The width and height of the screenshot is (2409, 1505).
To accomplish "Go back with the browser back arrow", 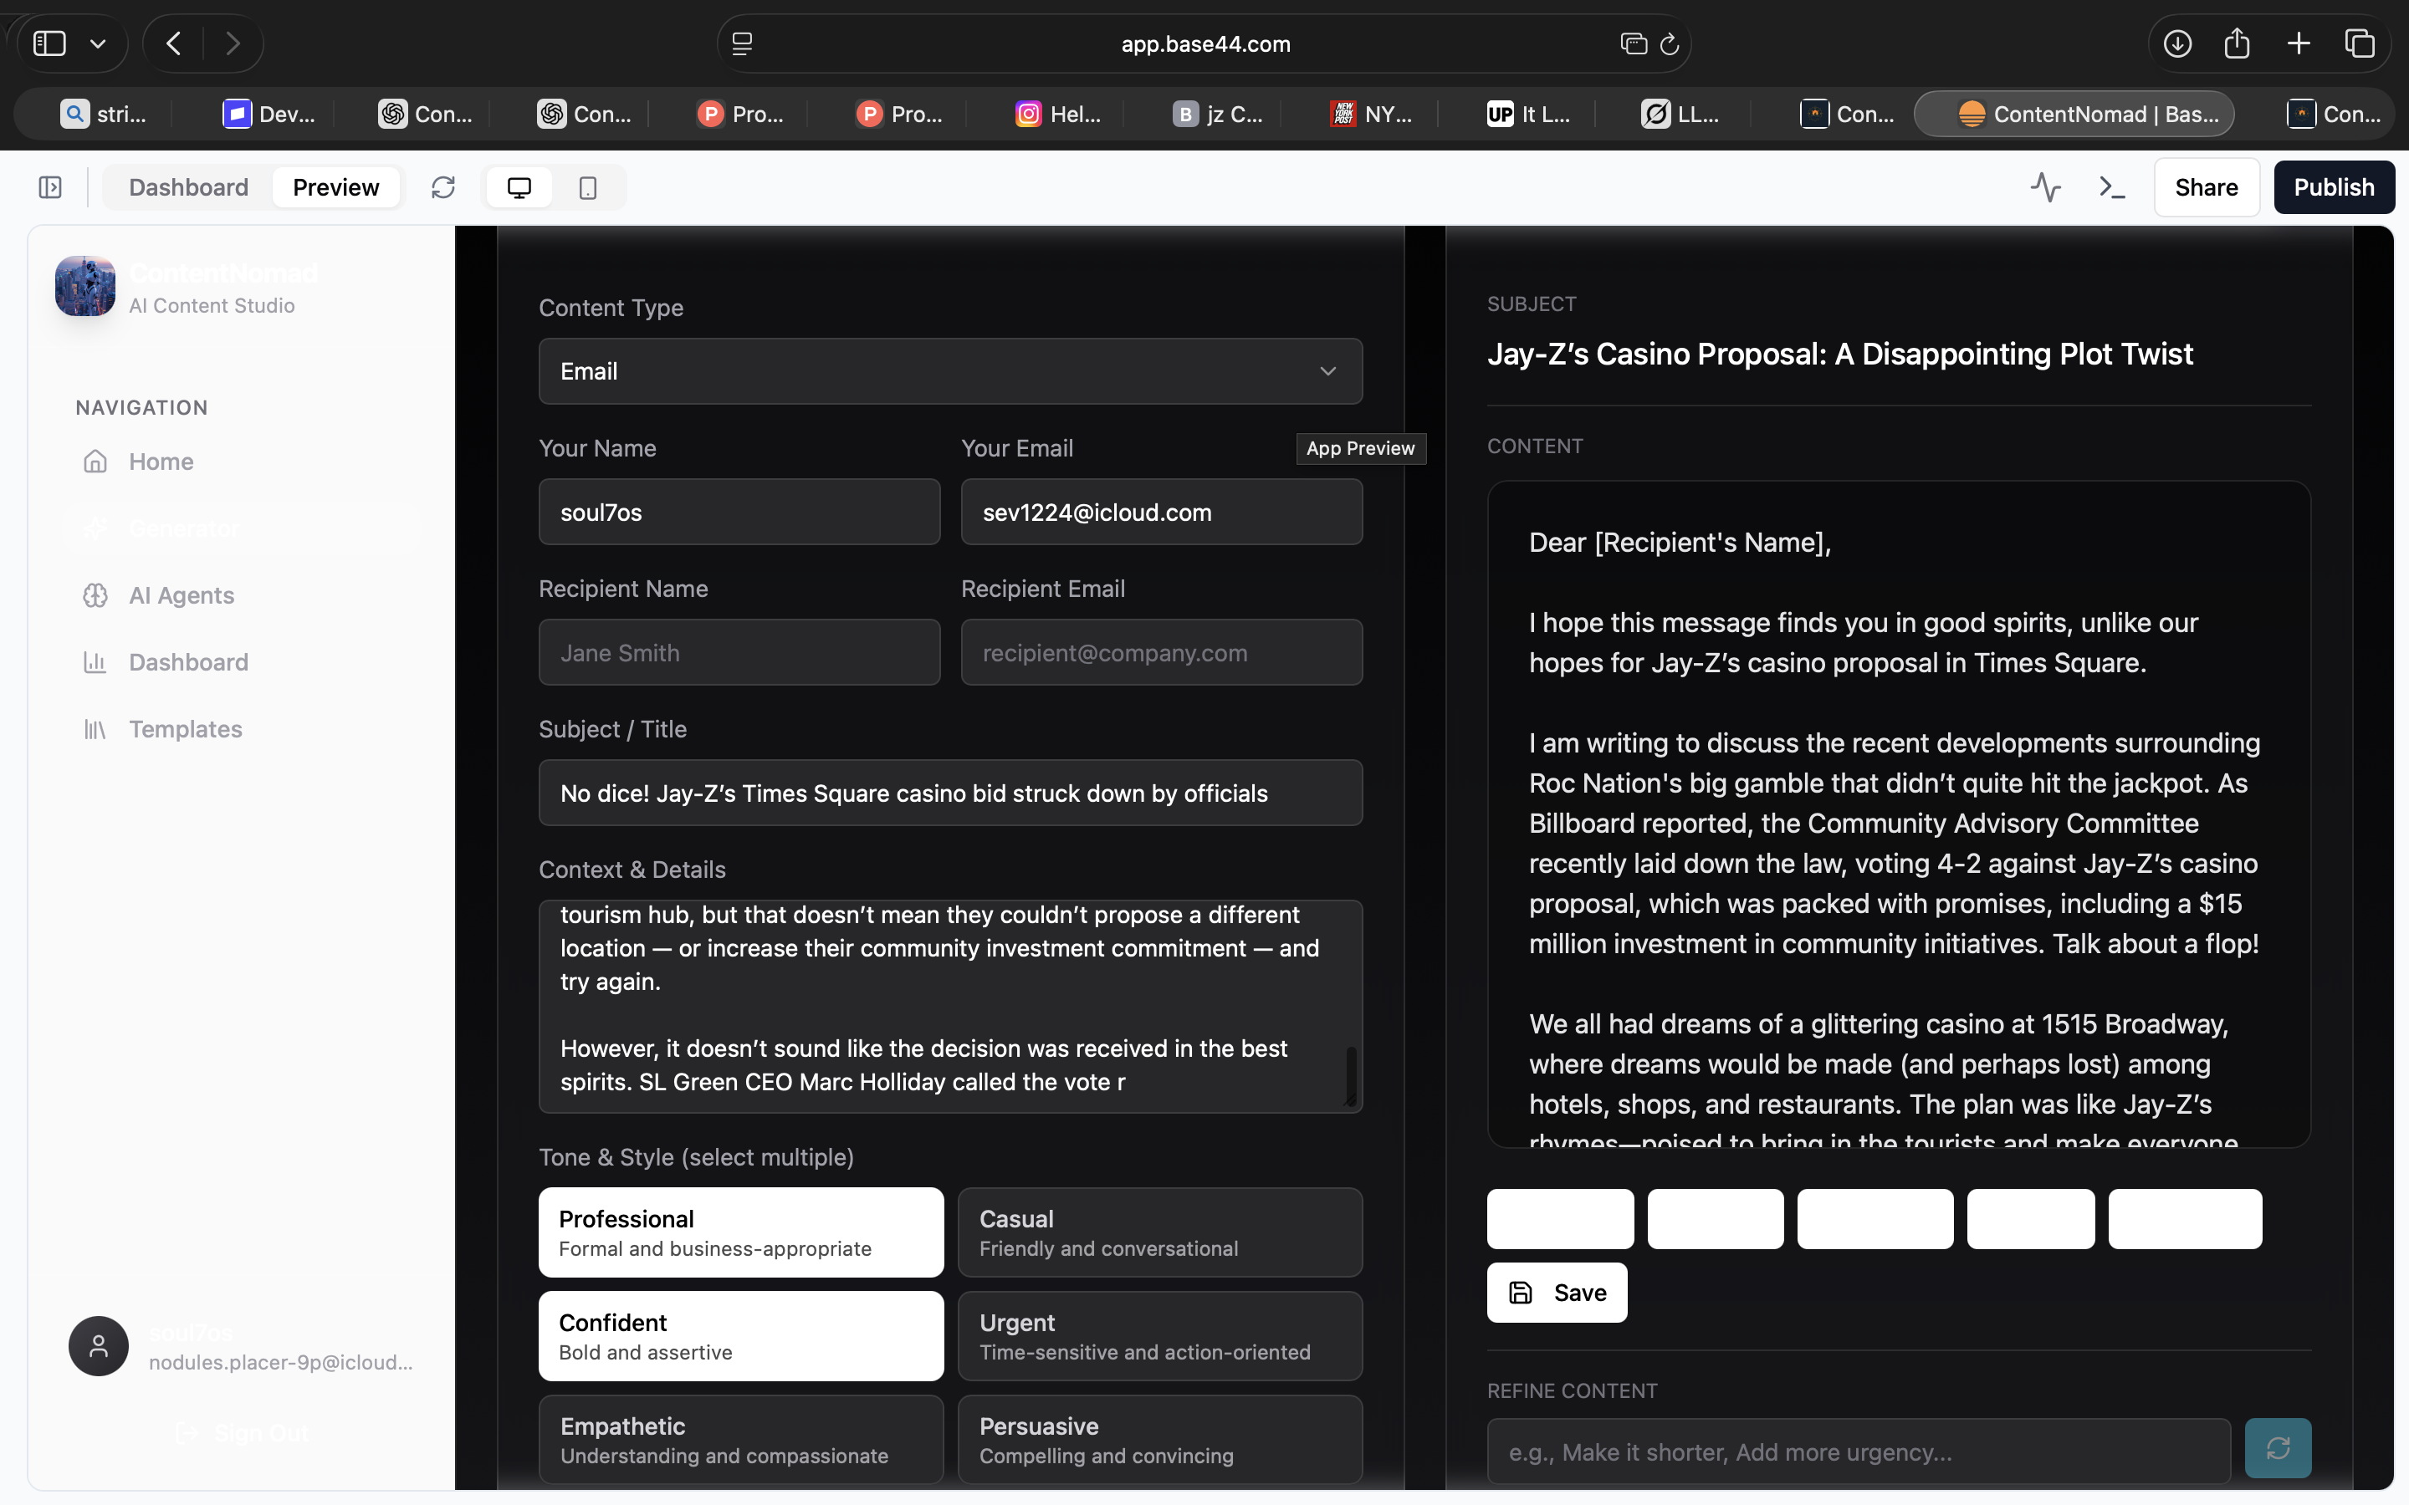I will [x=174, y=43].
